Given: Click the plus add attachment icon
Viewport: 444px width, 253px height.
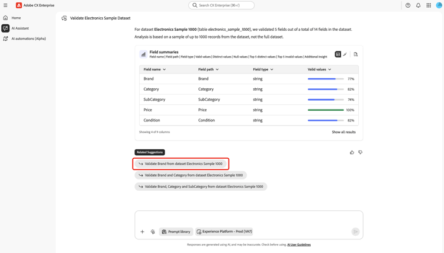Looking at the screenshot, I should [x=143, y=232].
